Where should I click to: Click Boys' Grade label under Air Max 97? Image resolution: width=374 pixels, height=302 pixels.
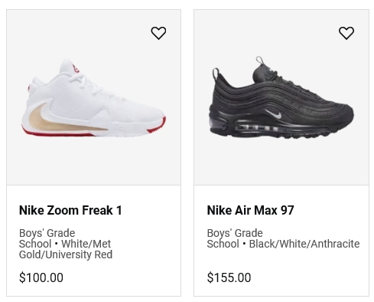pos(235,233)
